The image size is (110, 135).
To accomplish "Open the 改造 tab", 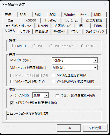I will coord(12,20).
